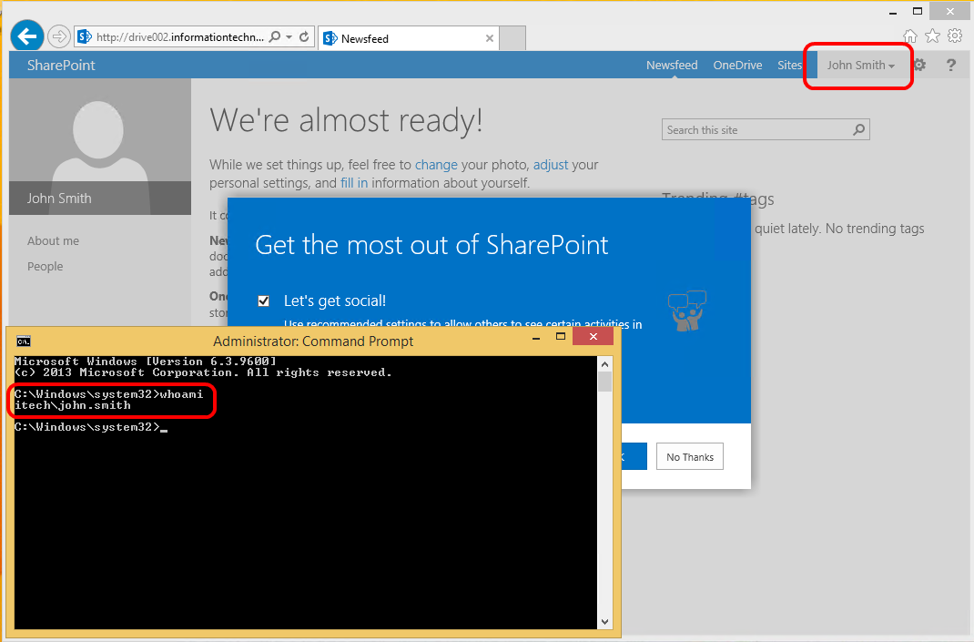Click the address bar search magnifier icon

(x=275, y=36)
